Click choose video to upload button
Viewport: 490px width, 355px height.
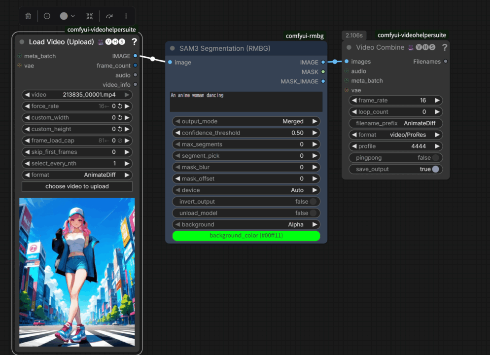click(77, 186)
